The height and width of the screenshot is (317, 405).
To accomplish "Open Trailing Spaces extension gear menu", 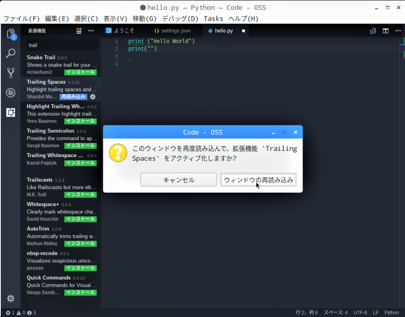I will click(x=93, y=97).
